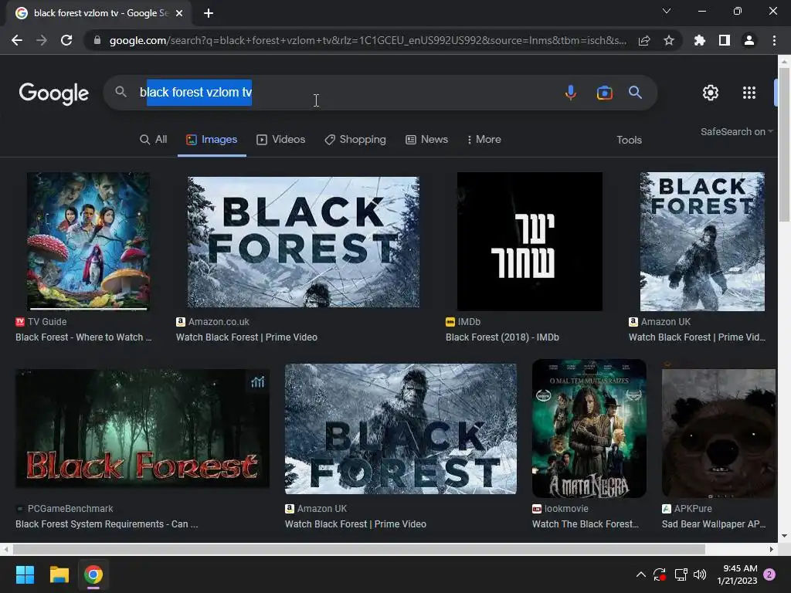Close the Google Search tab

[179, 13]
